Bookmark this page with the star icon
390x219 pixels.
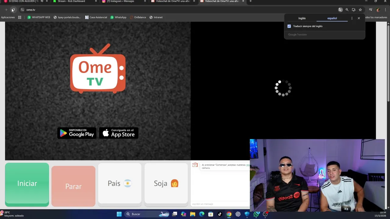click(360, 10)
